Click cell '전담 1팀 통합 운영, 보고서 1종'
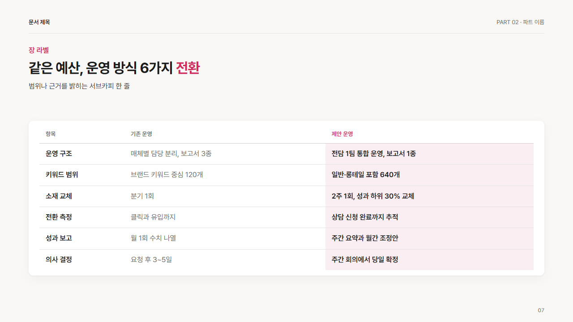Screen dimensions: 573x322 pos(374,153)
